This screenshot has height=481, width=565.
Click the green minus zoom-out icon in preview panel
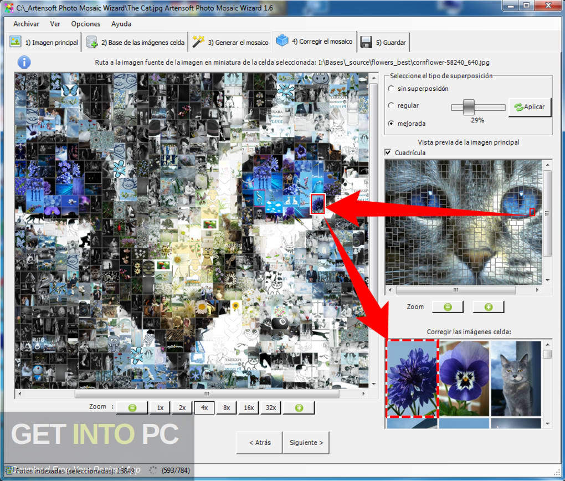(x=447, y=306)
